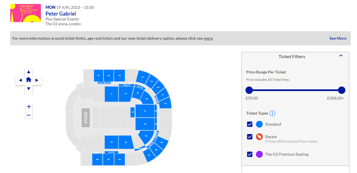Screen dimensions: 357x173
Task: Uncheck The O2 Premium Seating
Action: (x=250, y=154)
